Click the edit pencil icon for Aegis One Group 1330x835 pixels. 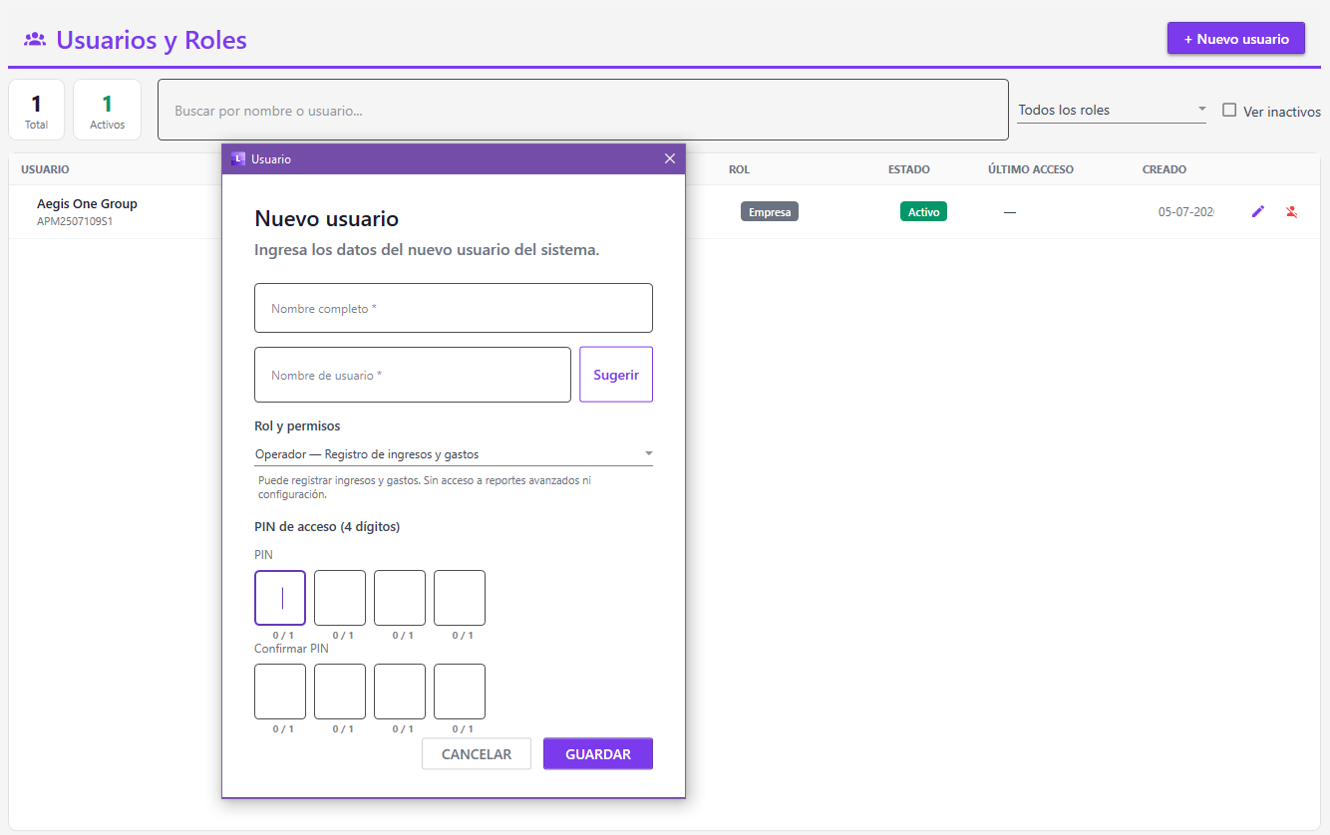1258,211
